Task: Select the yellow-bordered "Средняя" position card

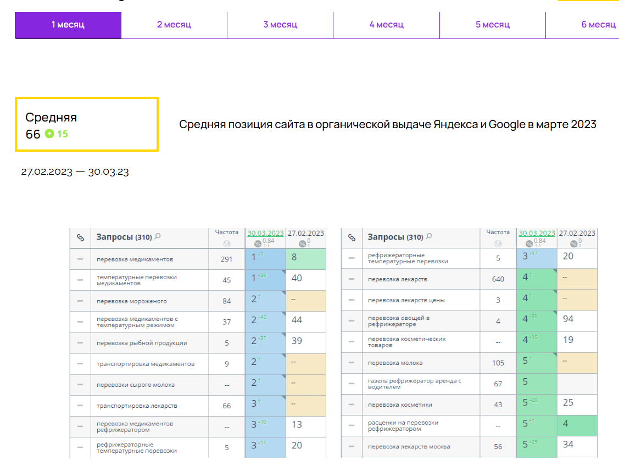Action: click(87, 124)
